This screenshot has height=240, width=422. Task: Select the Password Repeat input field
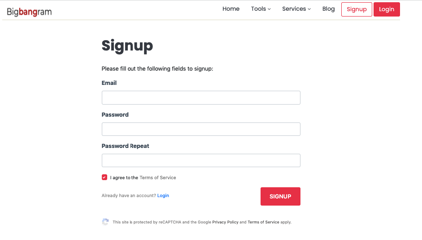coord(201,160)
